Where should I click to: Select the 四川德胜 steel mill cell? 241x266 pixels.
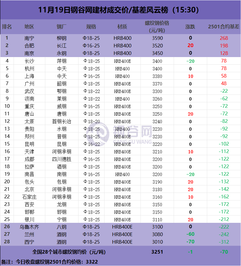coord(62,159)
